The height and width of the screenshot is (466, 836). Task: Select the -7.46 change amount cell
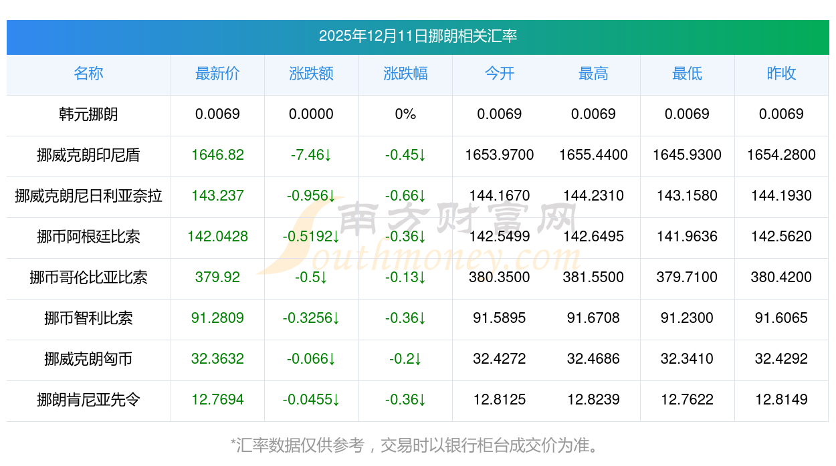tap(311, 155)
